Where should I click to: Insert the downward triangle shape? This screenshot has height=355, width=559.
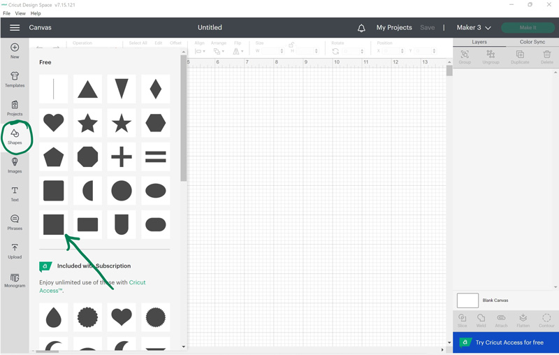tap(121, 89)
